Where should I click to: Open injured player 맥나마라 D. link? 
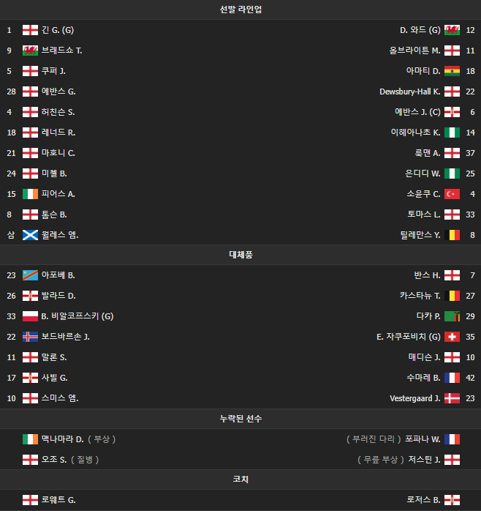pyautogui.click(x=62, y=439)
